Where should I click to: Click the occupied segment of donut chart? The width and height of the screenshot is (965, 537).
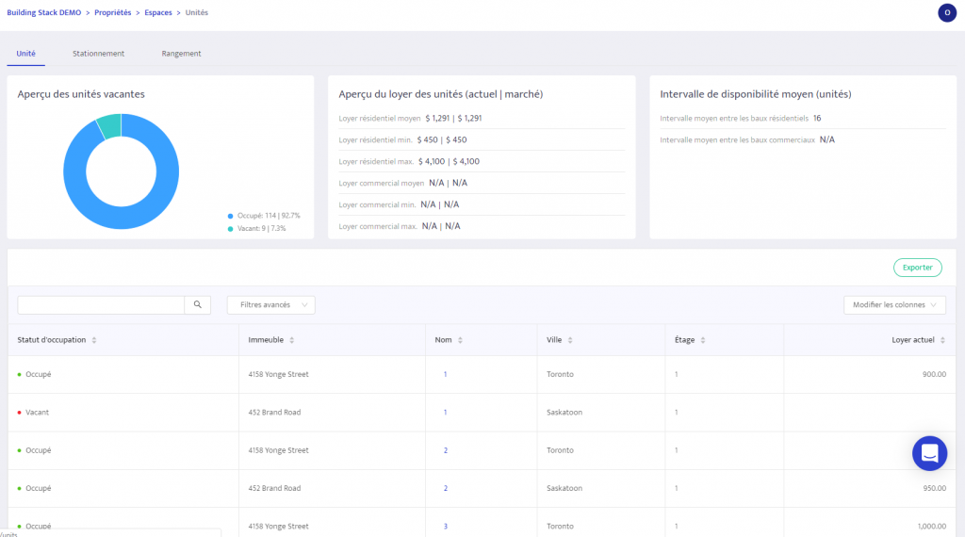(133, 217)
